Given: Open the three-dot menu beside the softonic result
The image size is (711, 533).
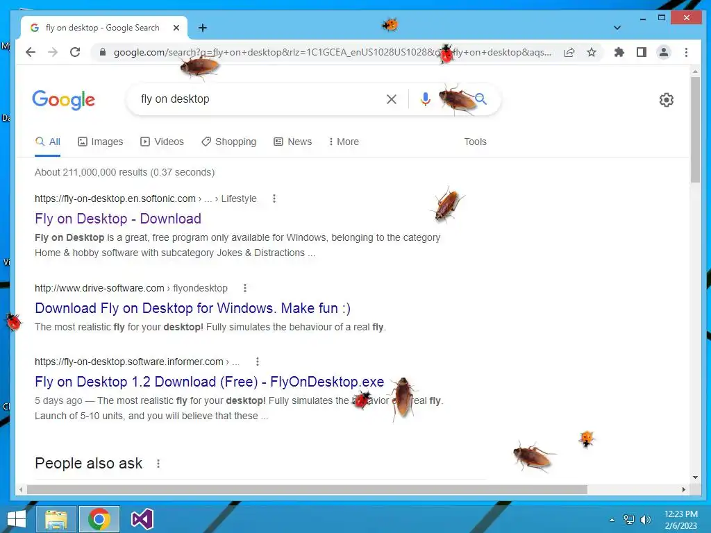Looking at the screenshot, I should tap(274, 198).
